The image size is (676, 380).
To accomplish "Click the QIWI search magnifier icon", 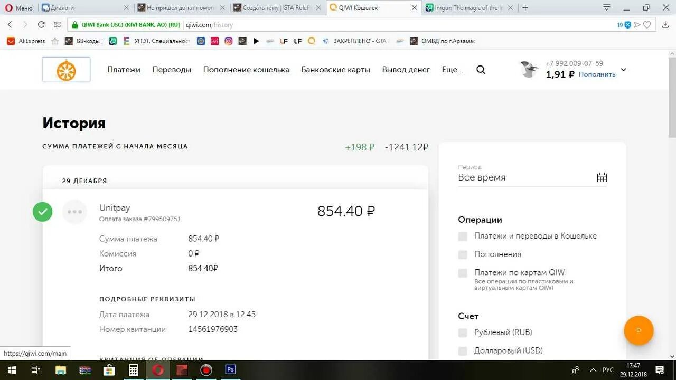I will 481,70.
